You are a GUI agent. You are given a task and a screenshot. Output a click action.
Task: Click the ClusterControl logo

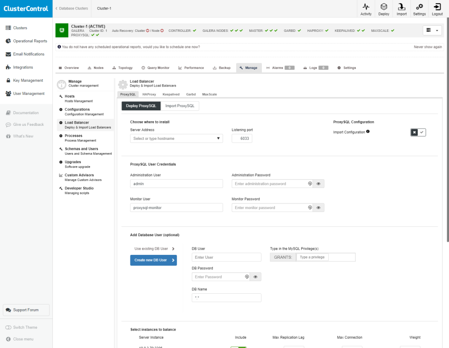point(26,8)
